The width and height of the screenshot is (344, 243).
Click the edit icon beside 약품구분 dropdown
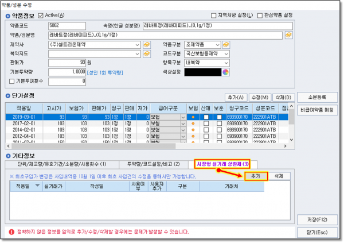click(x=227, y=44)
